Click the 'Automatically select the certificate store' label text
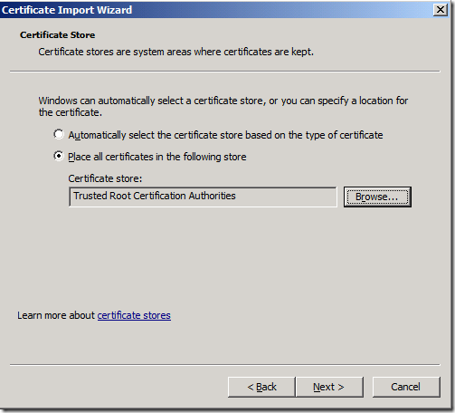Screen dimensions: 455x413 click(225, 135)
